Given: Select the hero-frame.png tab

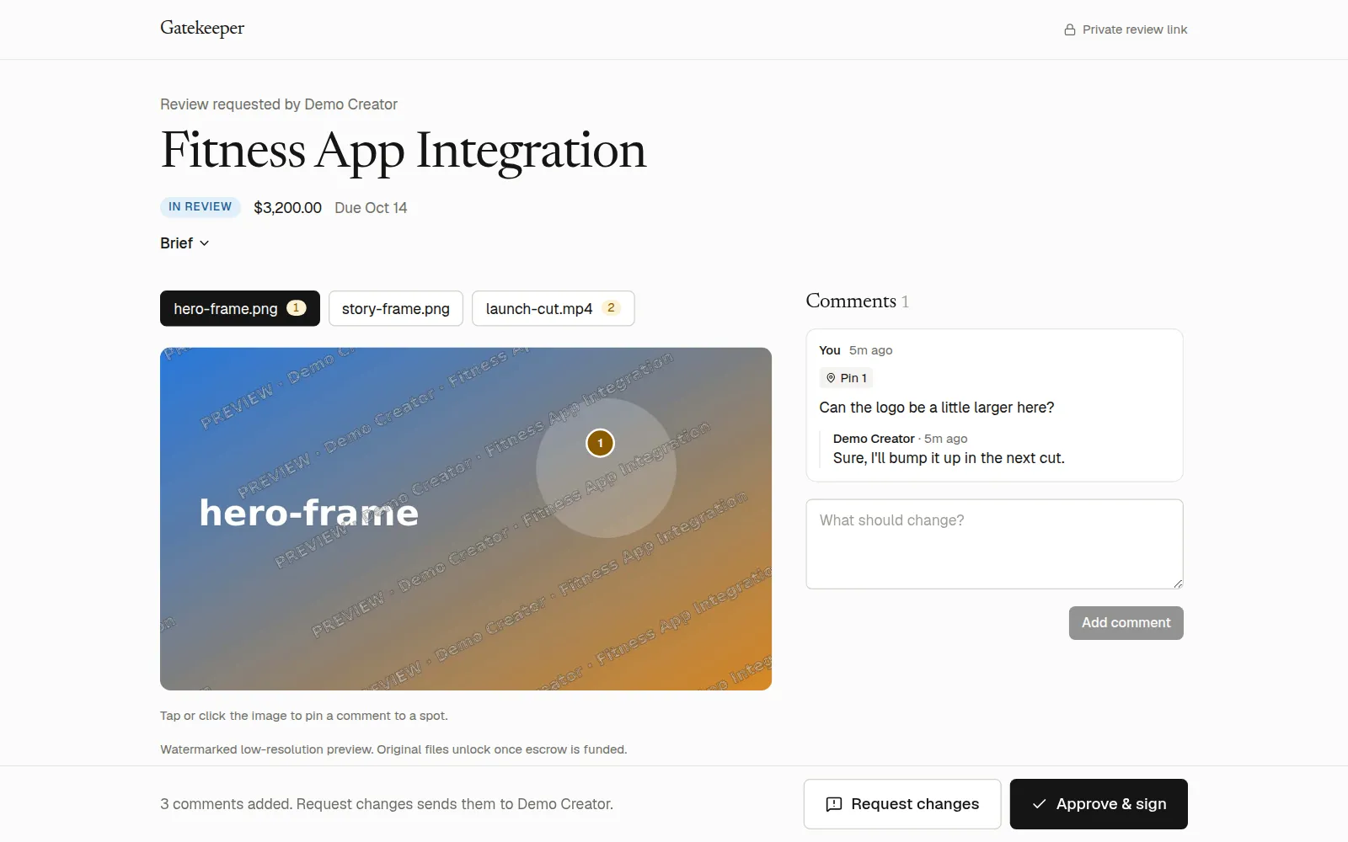Looking at the screenshot, I should click(x=240, y=308).
